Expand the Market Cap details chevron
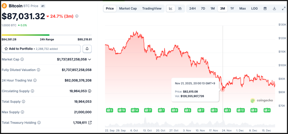 click(x=90, y=59)
